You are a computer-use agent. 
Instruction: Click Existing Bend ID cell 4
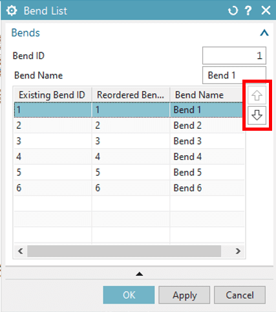click(53, 157)
